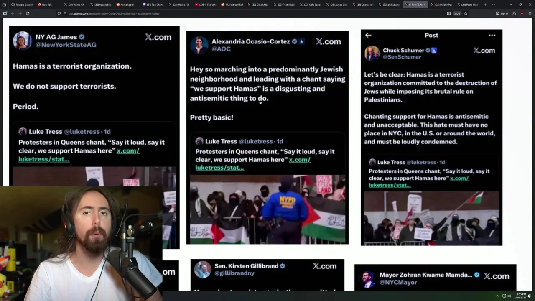The width and height of the screenshot is (535, 301).
Task: Click the volume speaker icon in tray
Action: pyautogui.click(x=510, y=296)
